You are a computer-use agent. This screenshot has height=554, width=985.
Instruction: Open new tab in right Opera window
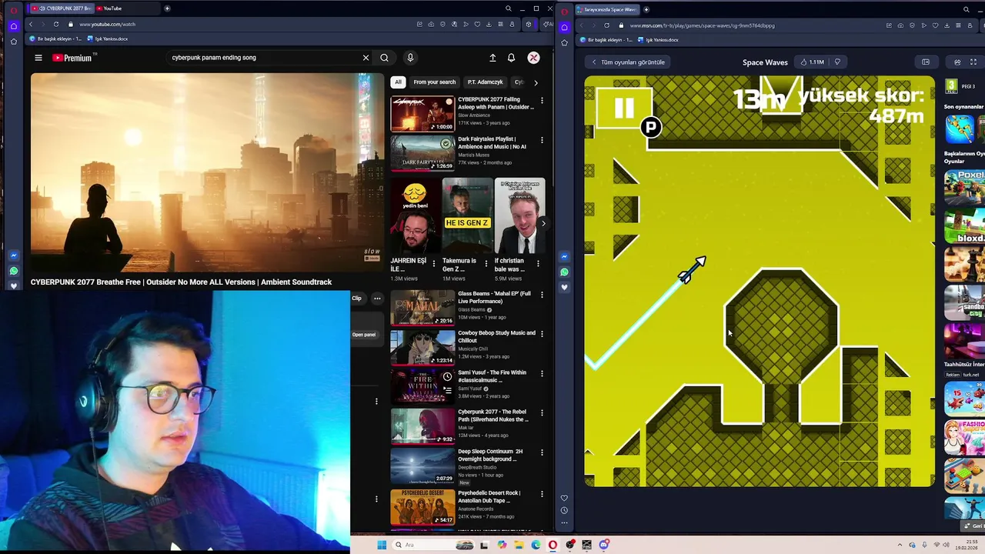click(646, 9)
